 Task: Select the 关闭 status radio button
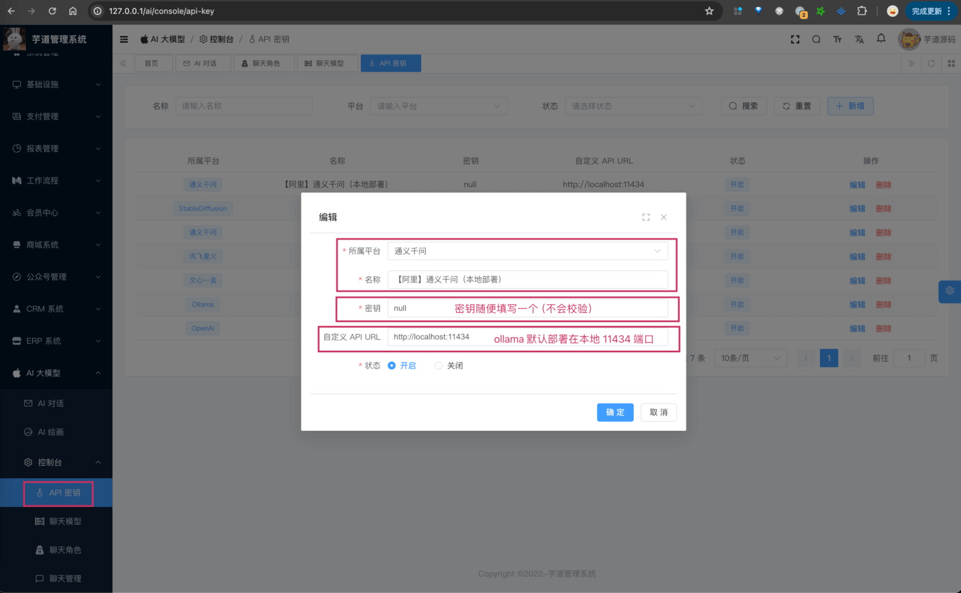coord(438,365)
